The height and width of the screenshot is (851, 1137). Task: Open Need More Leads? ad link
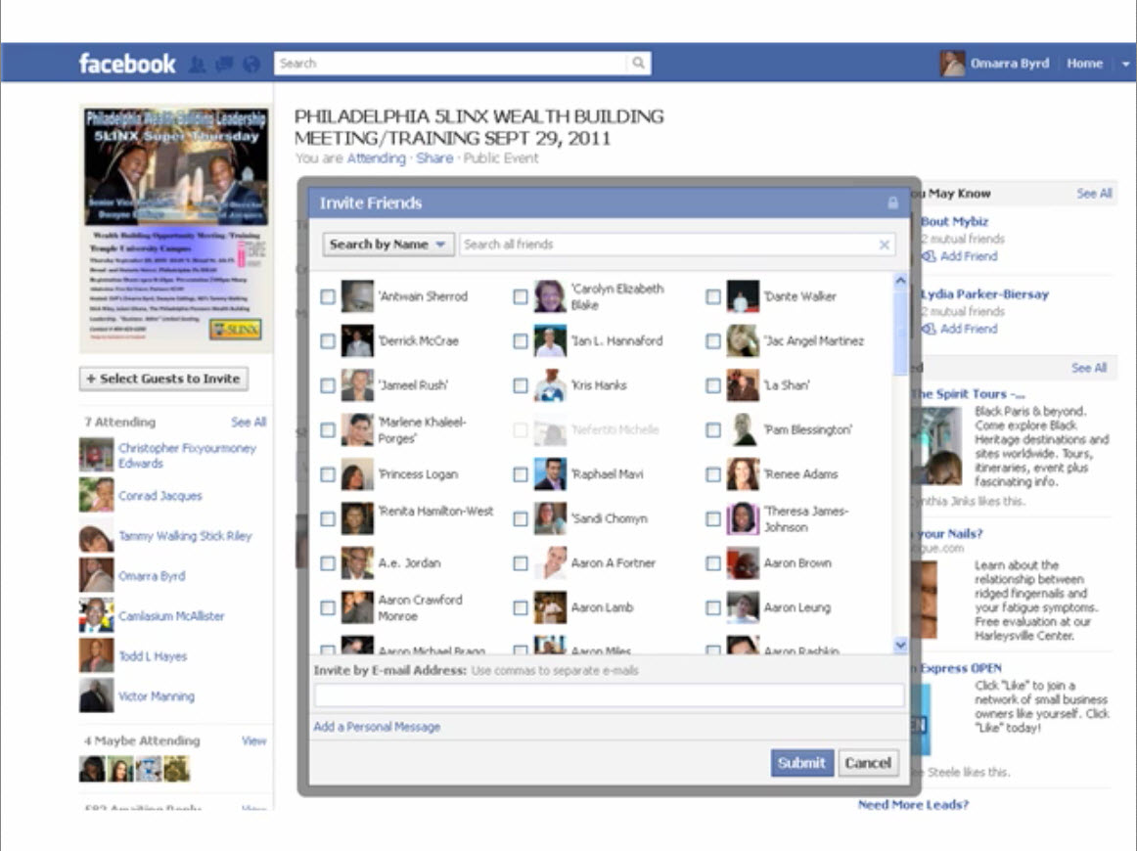click(x=913, y=805)
